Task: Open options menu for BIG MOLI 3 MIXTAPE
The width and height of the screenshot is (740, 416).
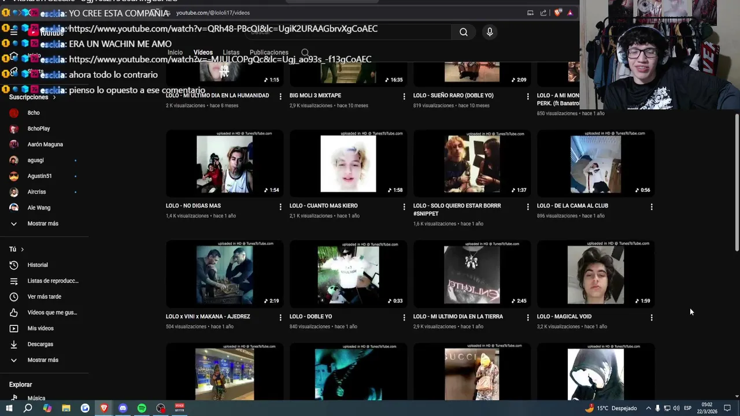Action: point(404,96)
